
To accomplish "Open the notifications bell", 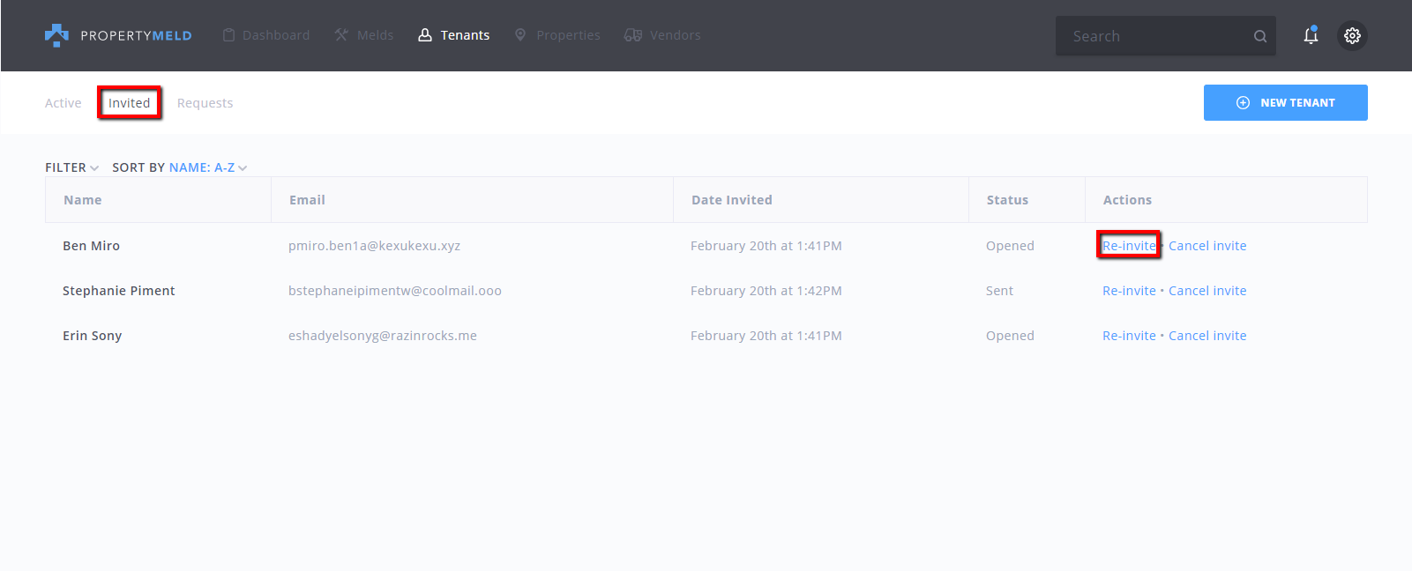I will (x=1311, y=35).
